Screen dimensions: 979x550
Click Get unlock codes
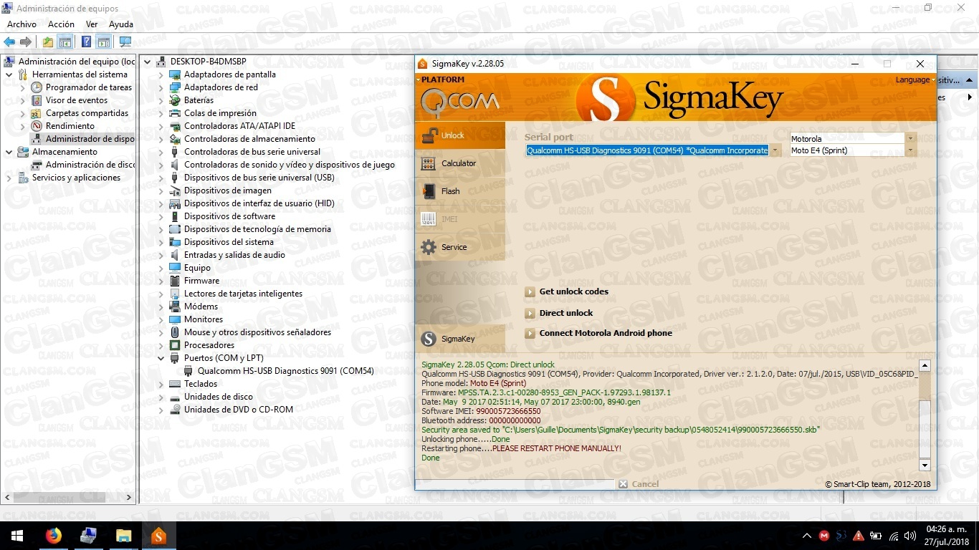click(573, 292)
